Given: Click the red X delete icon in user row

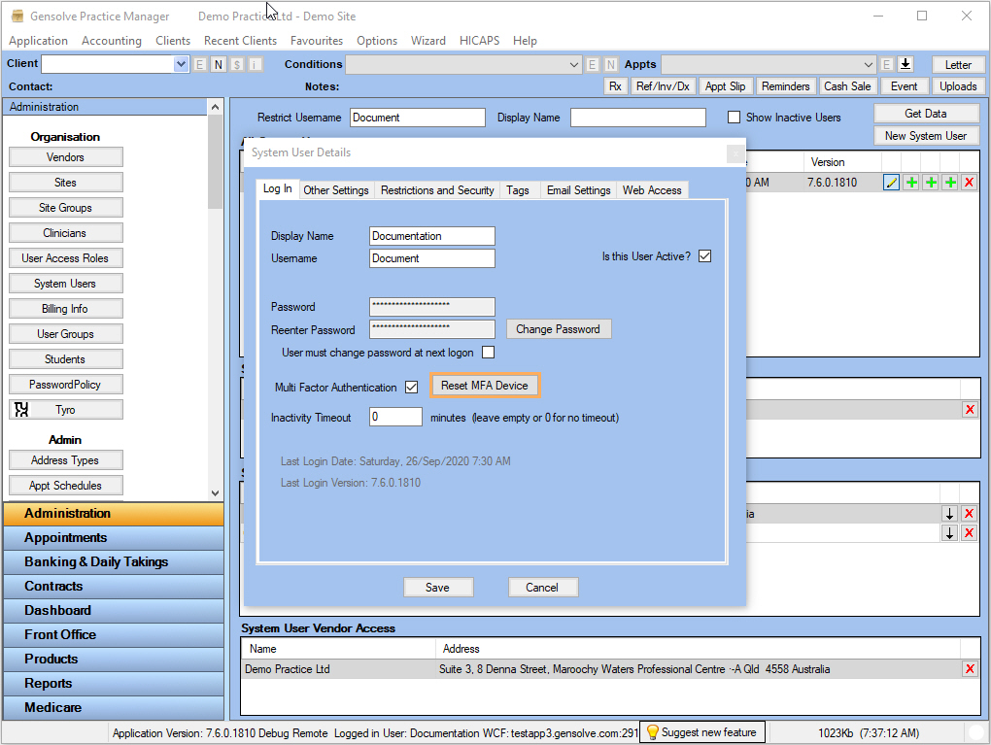Looking at the screenshot, I should [969, 183].
